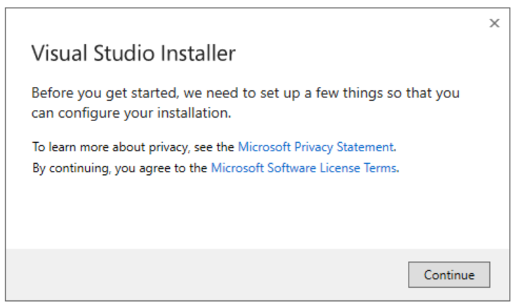Proceed with setup via Continue
This screenshot has width=516, height=306.
point(449,274)
